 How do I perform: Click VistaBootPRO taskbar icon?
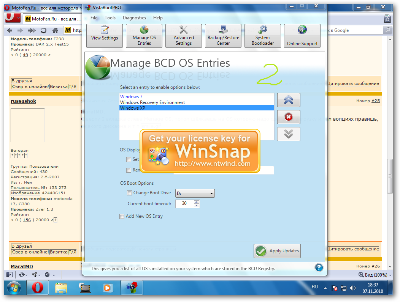(x=132, y=288)
